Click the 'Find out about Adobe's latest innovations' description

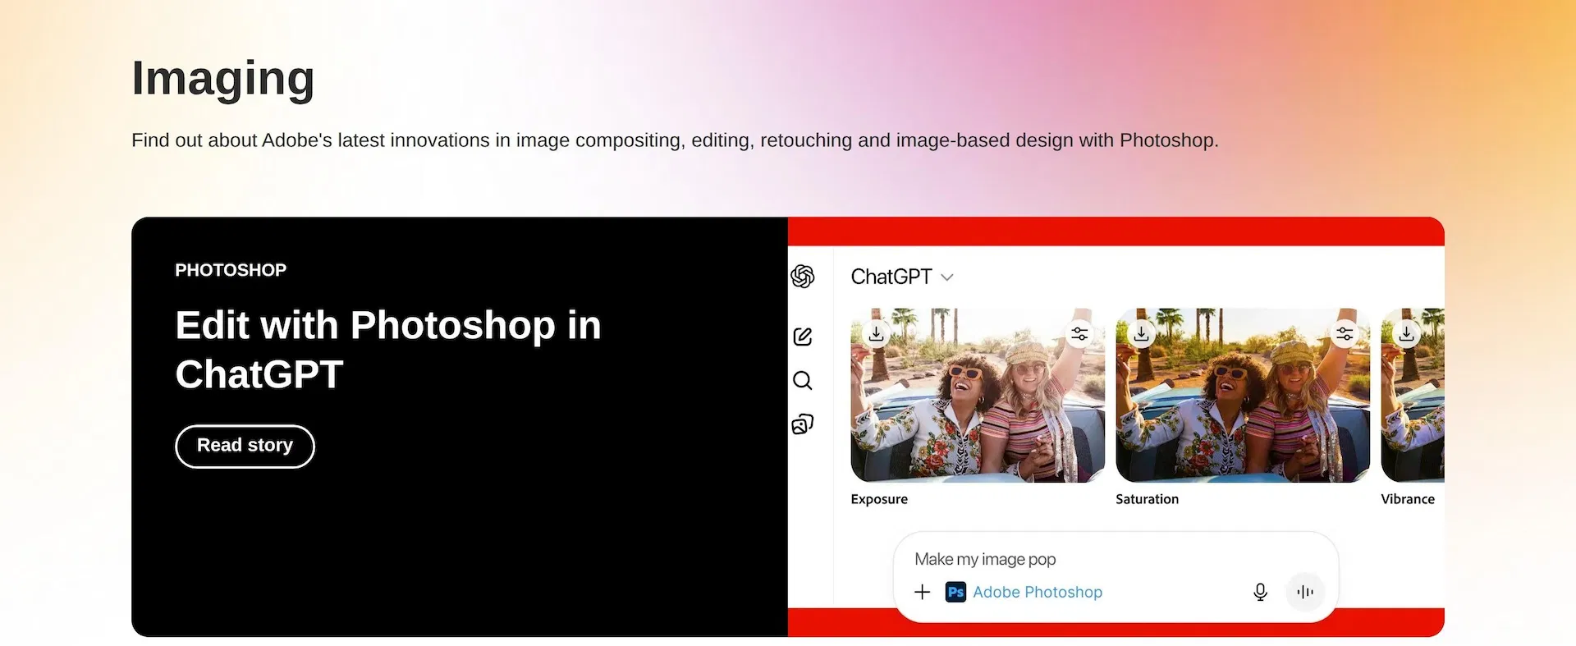[675, 140]
